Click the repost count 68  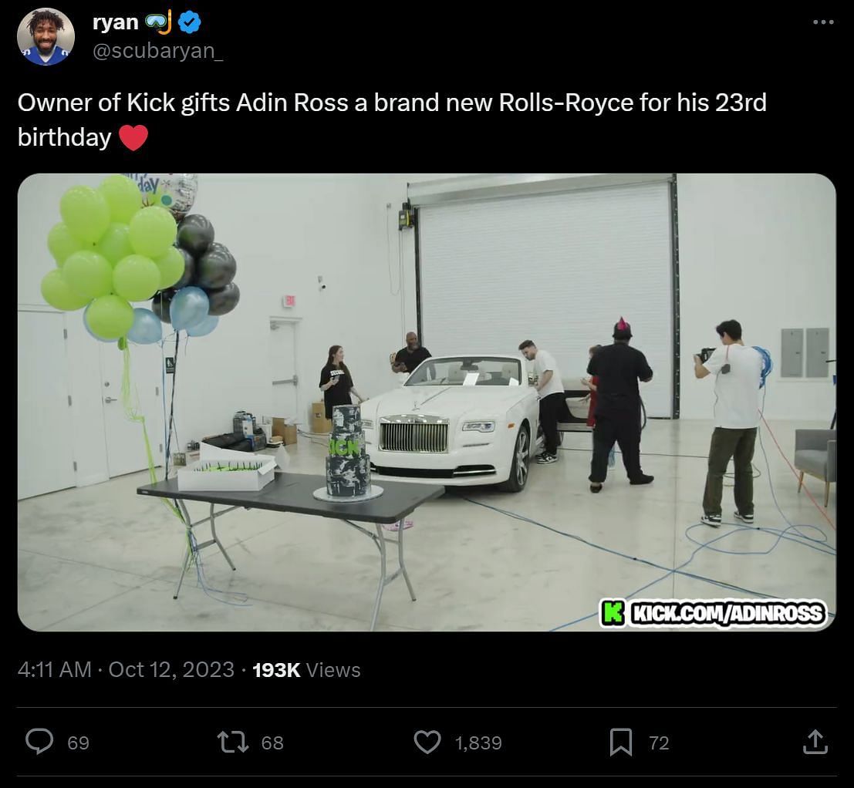(272, 743)
